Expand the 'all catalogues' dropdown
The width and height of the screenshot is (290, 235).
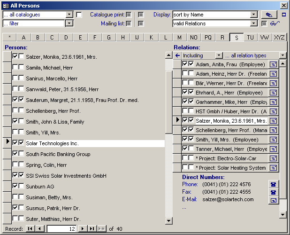69,15
